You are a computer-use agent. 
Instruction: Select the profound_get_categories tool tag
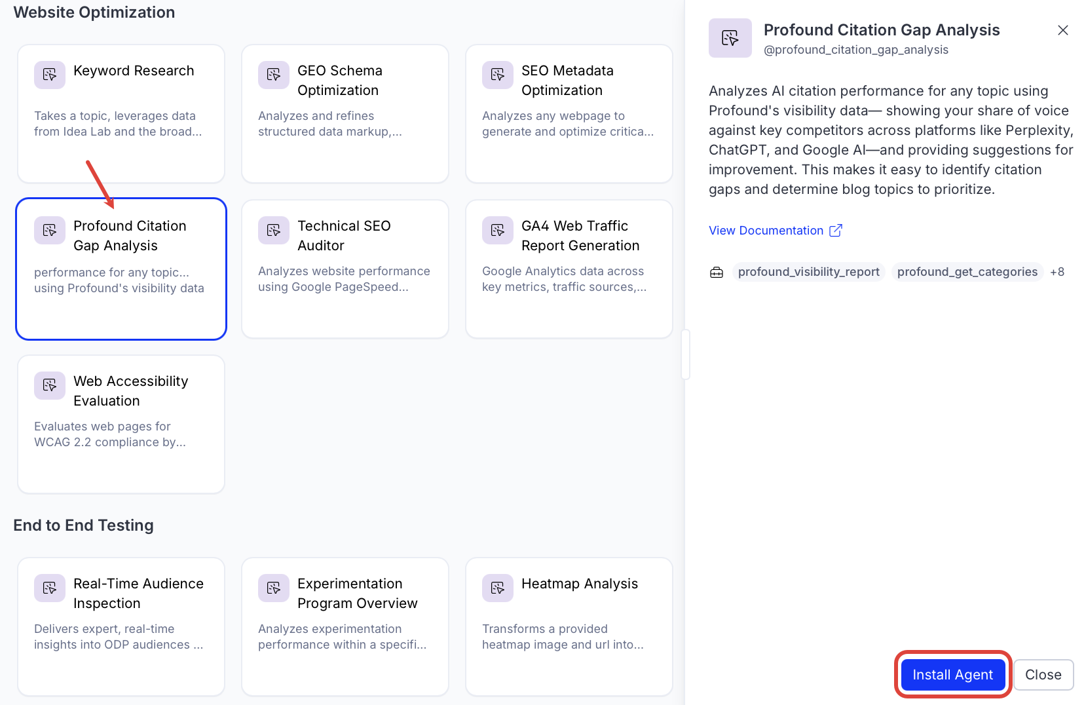(x=967, y=272)
